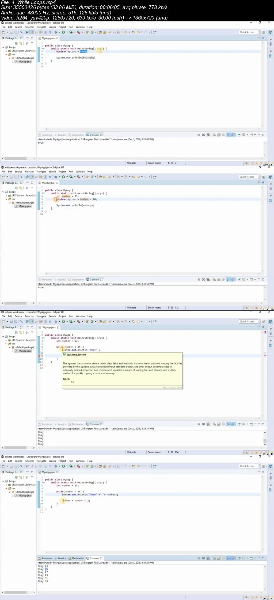Viewport: 274px width, 600px height.
Task: Open the Open Console dropdown arrow, fourth frame
Action: click(x=255, y=558)
